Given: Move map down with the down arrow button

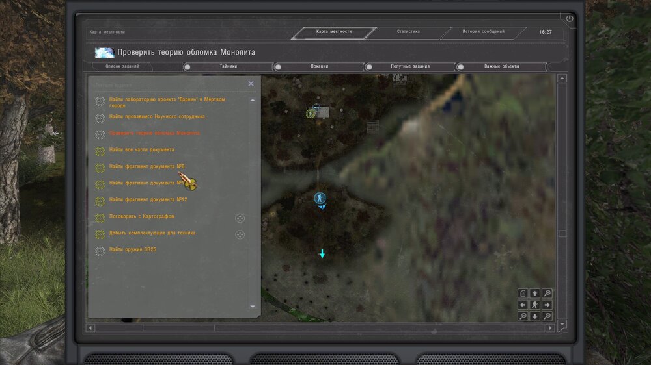Looking at the screenshot, I should pos(534,316).
